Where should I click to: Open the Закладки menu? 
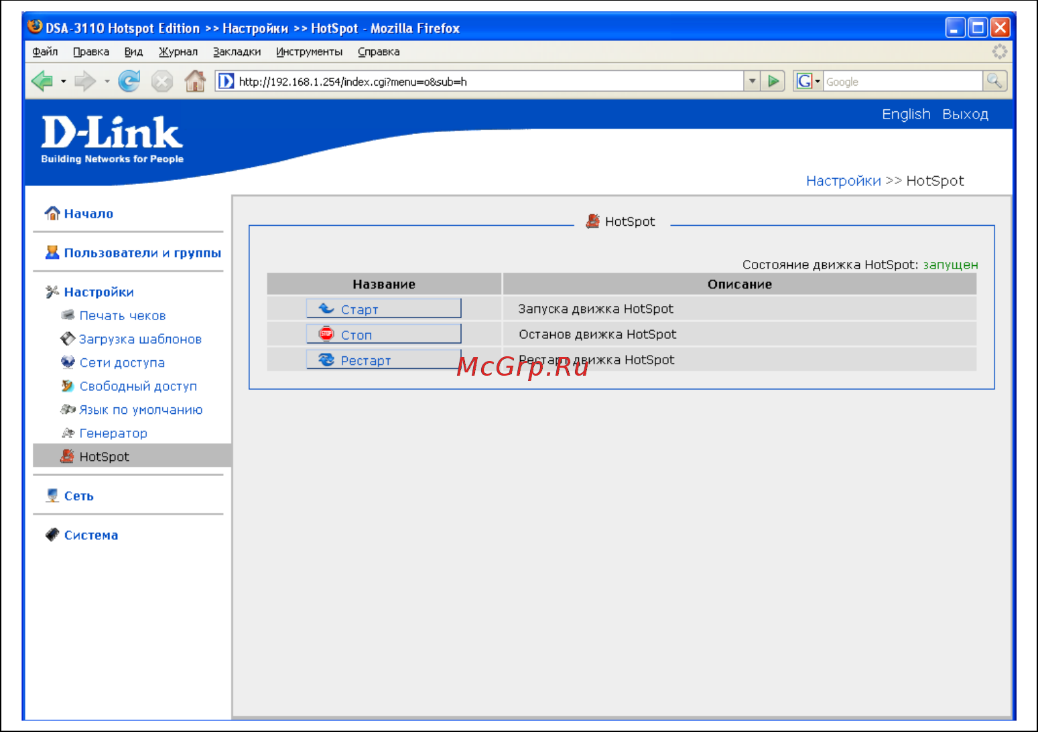pyautogui.click(x=237, y=52)
